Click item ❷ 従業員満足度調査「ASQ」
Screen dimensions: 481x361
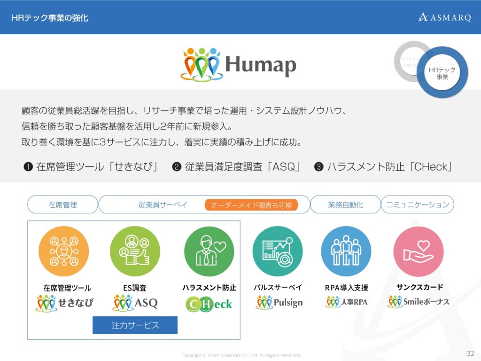(x=236, y=167)
